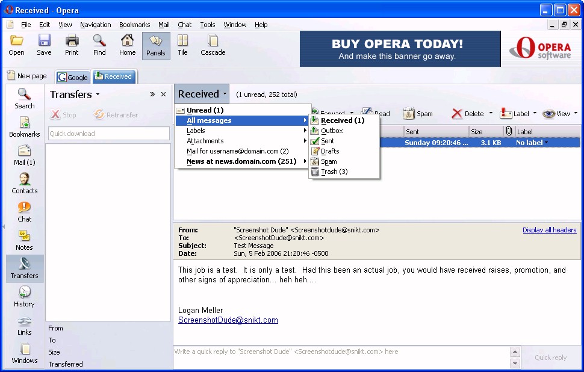This screenshot has height=372, width=584.
Task: Click quick reply scrollbar down arrow
Action: (515, 363)
